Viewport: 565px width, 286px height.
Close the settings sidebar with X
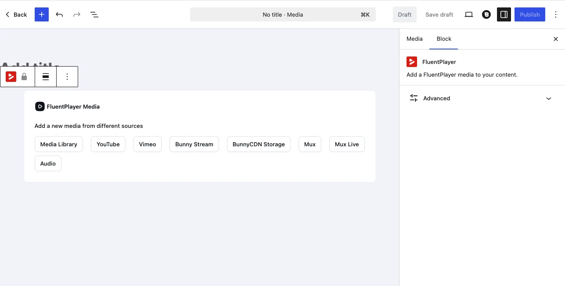tap(556, 39)
